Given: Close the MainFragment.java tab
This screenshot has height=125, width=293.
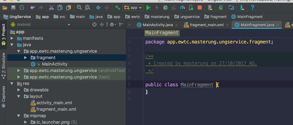Looking at the screenshot, I should 278,25.
